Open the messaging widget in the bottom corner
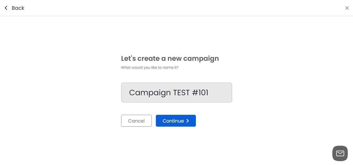 [340, 153]
